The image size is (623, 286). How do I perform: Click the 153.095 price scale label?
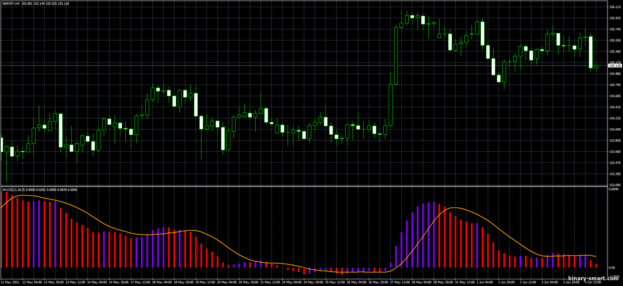(x=615, y=185)
